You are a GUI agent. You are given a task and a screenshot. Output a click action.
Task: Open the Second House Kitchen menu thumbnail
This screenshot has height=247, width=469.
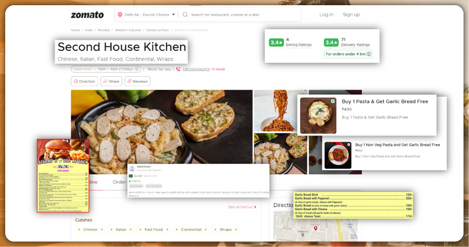click(x=63, y=175)
